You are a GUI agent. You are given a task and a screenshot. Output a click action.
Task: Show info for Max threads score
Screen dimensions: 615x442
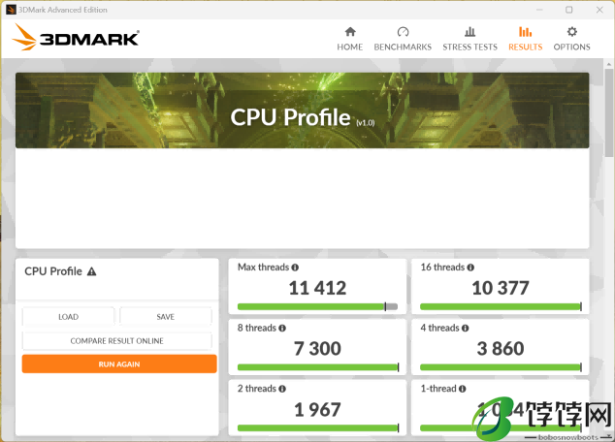click(295, 268)
